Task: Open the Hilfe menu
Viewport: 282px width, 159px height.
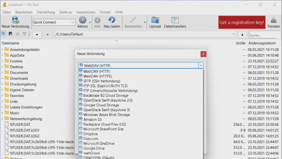Action: tap(119, 12)
